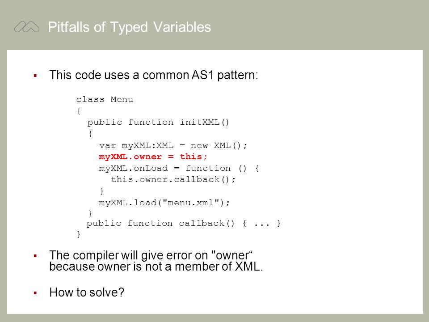The image size is (429, 322).
Task: Click the public function callback() line
Action: click(x=184, y=224)
